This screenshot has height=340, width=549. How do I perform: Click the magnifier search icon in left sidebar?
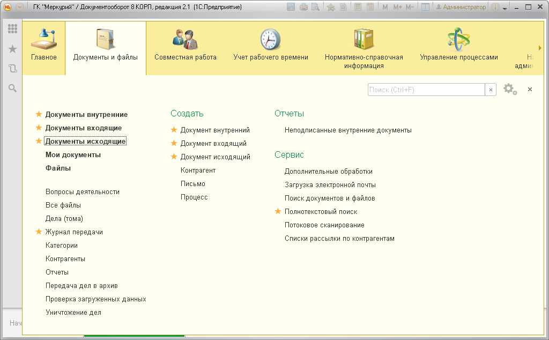[x=13, y=88]
